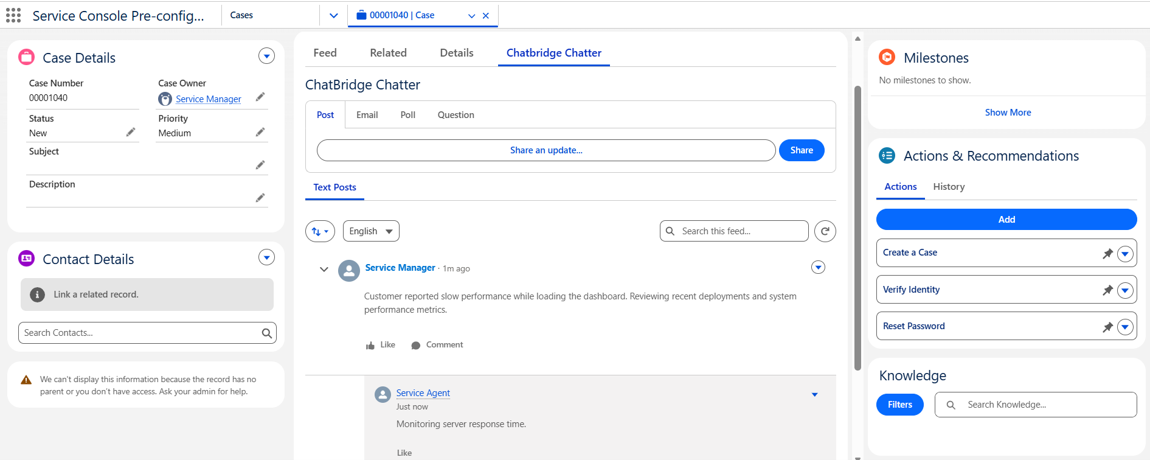Viewport: 1150px width, 460px height.
Task: Open the App Launcher grid icon
Action: tap(13, 15)
